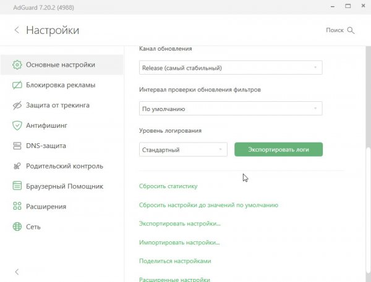Image resolution: width=371 pixels, height=282 pixels.
Task: Click Импортировать настройки link
Action: 179,243
